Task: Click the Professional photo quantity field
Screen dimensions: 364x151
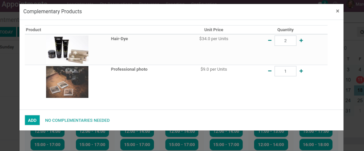Action: click(285, 71)
